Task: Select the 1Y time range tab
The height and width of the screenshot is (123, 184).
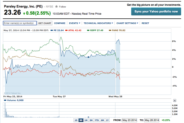Action: 107,120
